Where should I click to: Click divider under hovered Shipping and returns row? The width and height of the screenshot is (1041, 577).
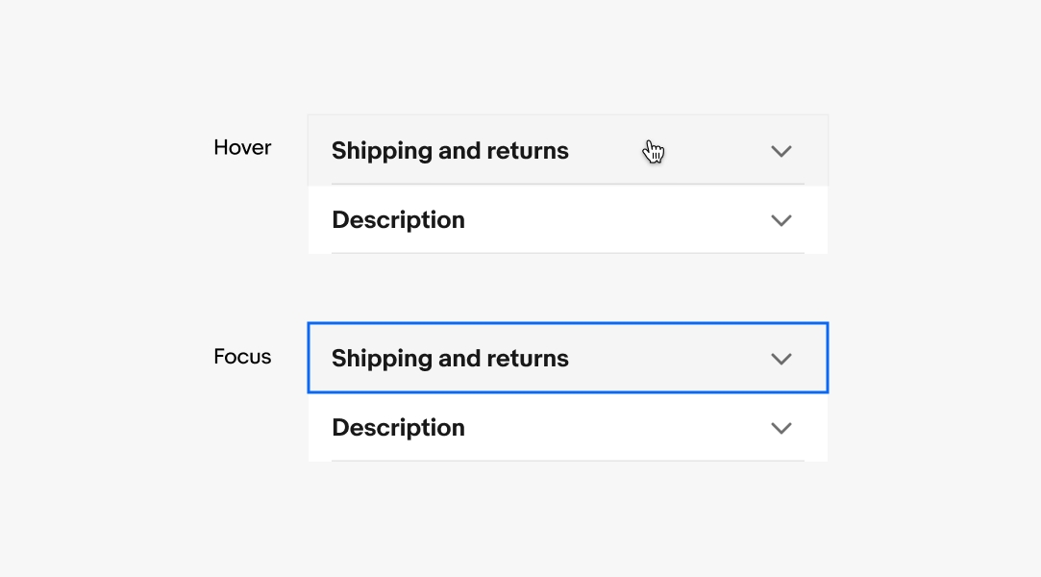pyautogui.click(x=567, y=184)
